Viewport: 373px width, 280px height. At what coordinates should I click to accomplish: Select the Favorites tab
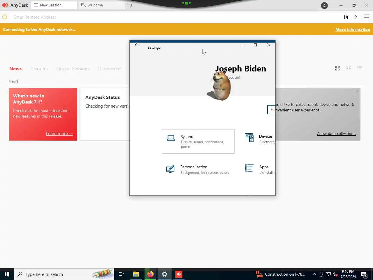(x=39, y=69)
